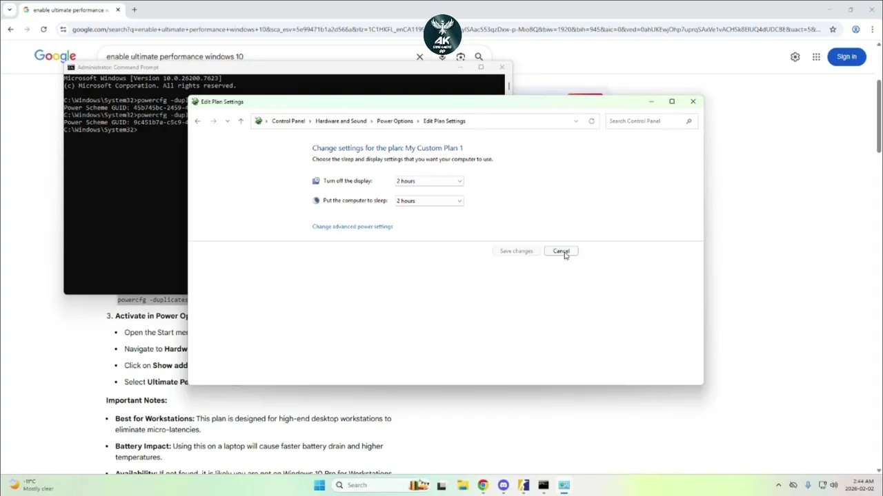Click the power icon in the address bar
883x496 pixels.
pos(259,121)
